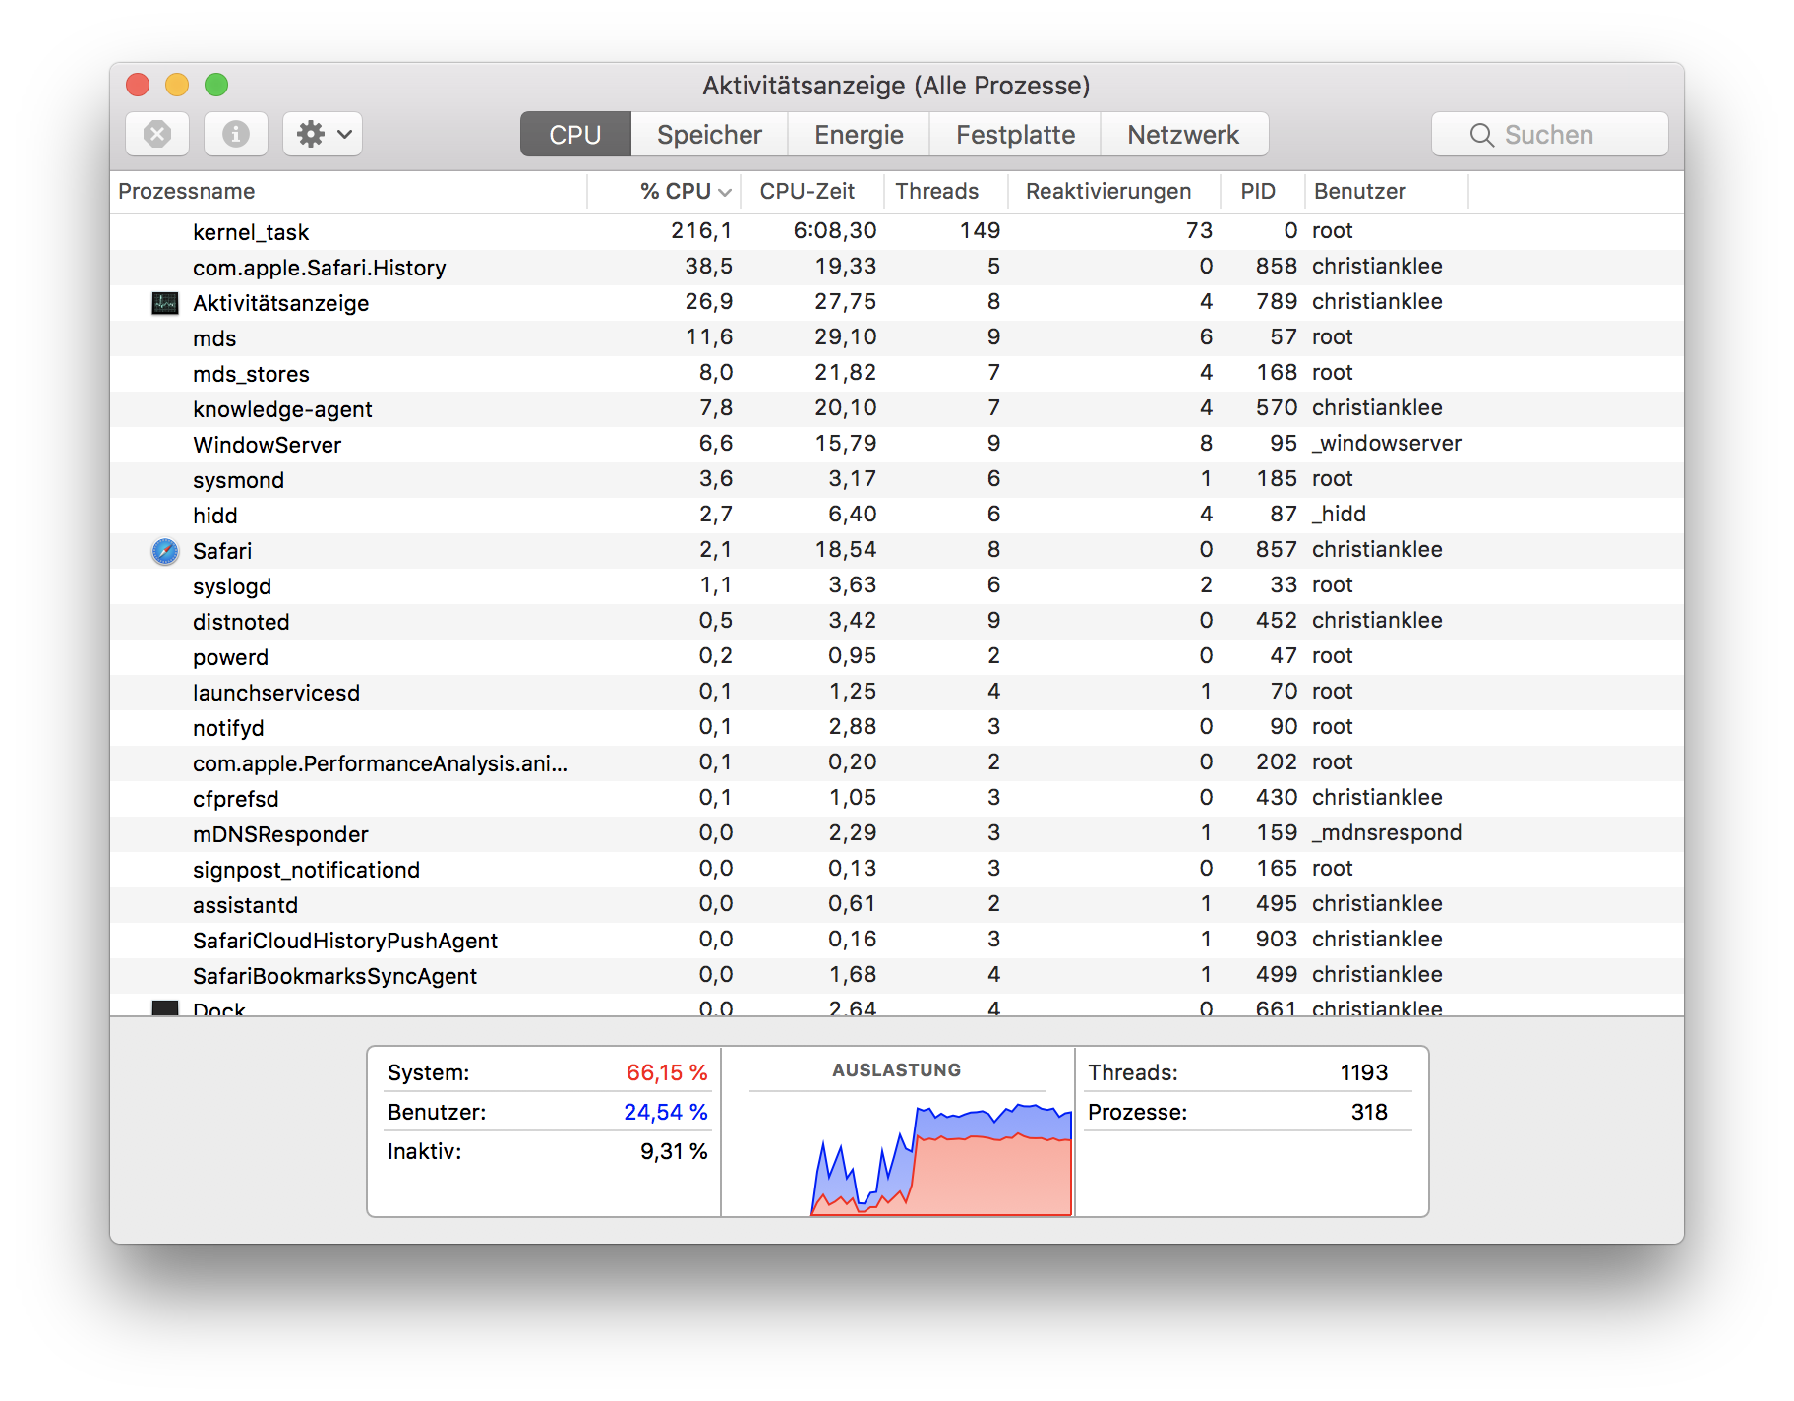Switch to the Speicher tab
The height and width of the screenshot is (1401, 1794).
(x=709, y=134)
